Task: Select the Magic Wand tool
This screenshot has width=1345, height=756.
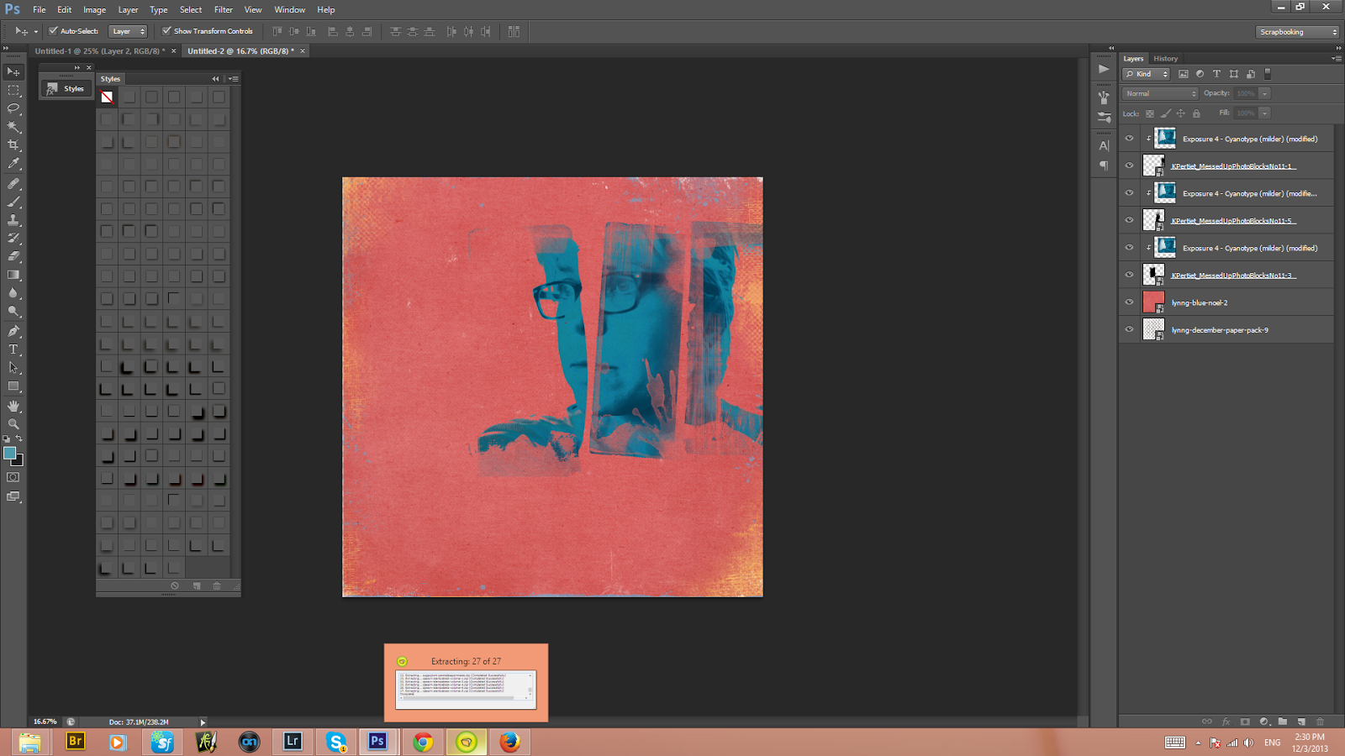Action: coord(13,128)
